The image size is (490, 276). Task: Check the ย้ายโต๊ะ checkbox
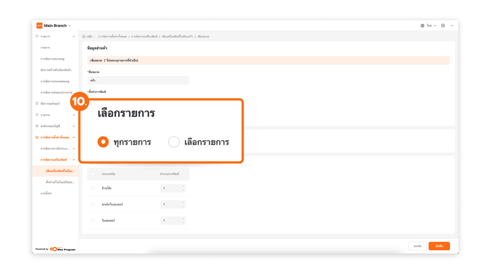pos(93,188)
